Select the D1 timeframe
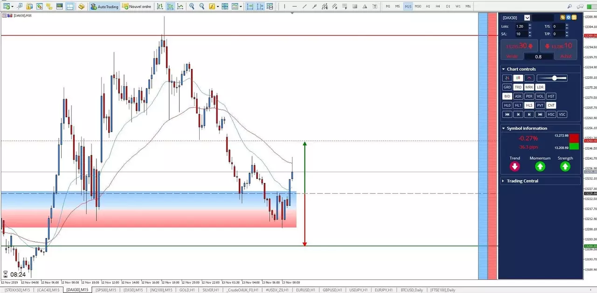The width and height of the screenshot is (597, 293). point(448,7)
